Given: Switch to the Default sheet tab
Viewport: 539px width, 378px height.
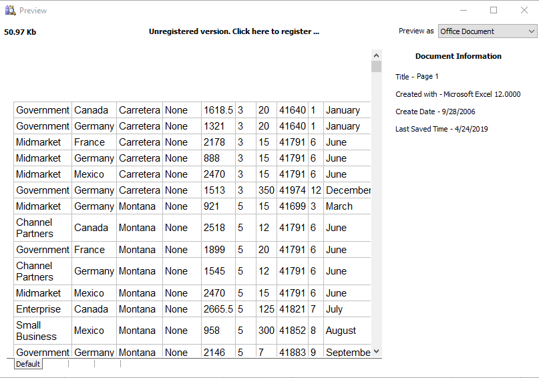Looking at the screenshot, I should pyautogui.click(x=28, y=364).
